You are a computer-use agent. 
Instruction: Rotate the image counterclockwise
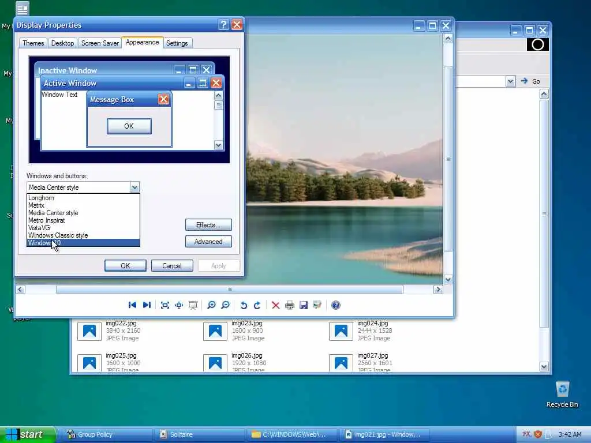(x=244, y=305)
